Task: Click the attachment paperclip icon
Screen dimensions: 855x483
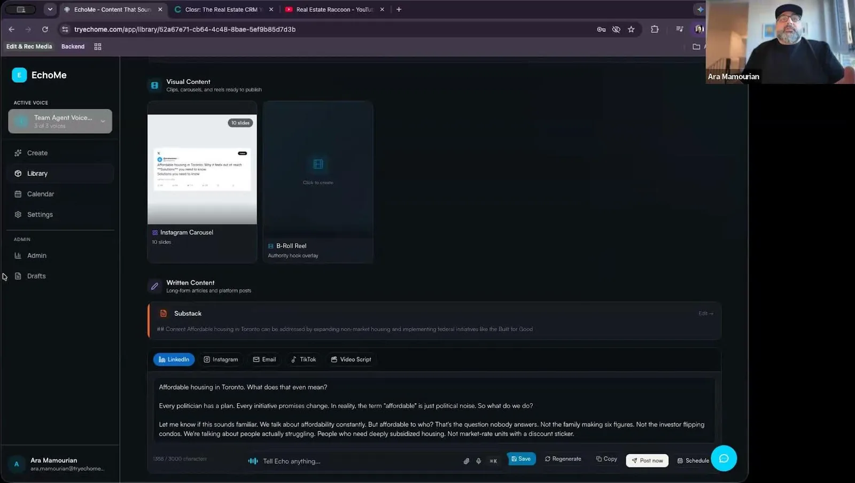Action: (x=467, y=461)
